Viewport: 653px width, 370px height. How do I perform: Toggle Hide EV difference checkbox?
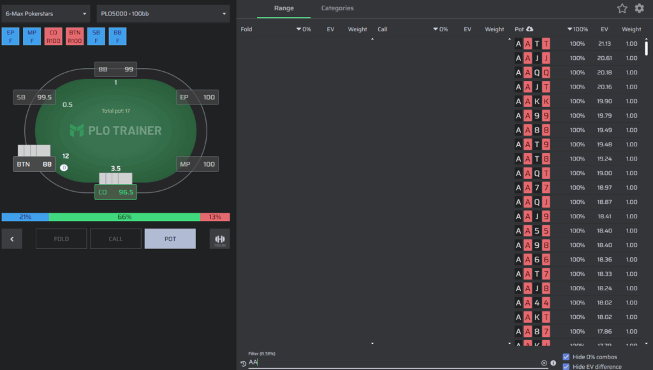tap(566, 367)
